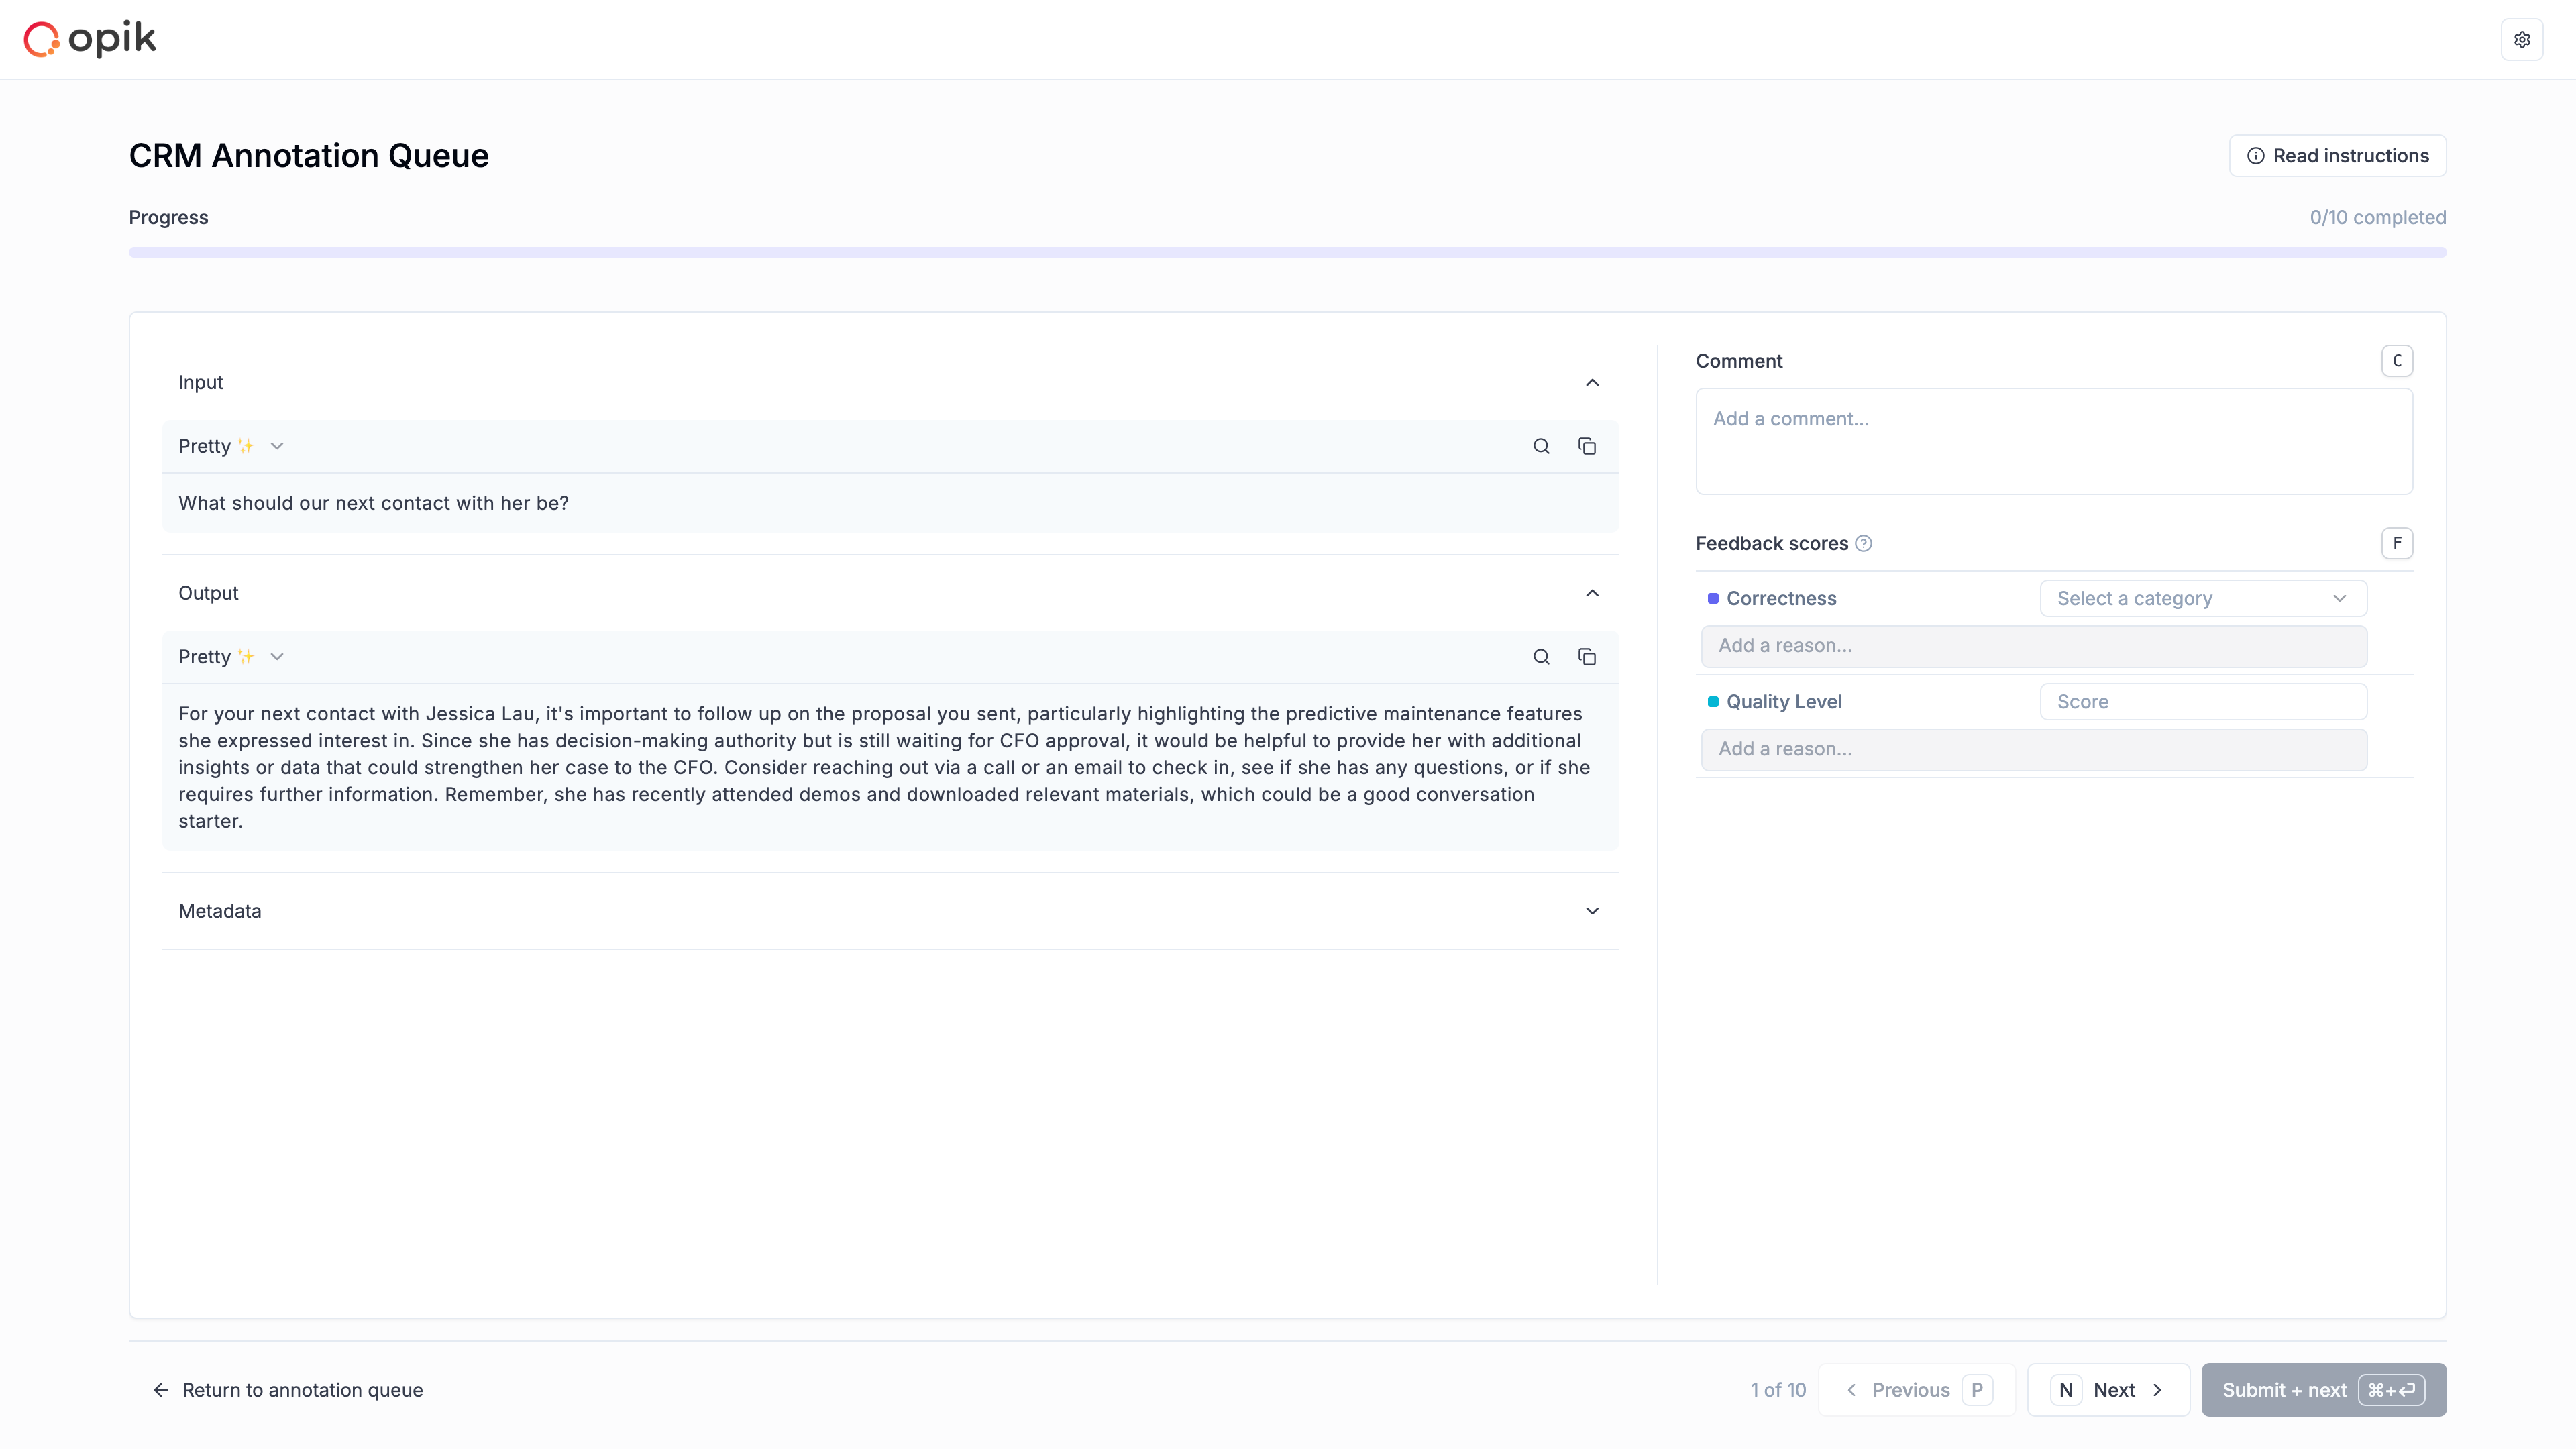Return to annotation queue

tap(302, 1390)
